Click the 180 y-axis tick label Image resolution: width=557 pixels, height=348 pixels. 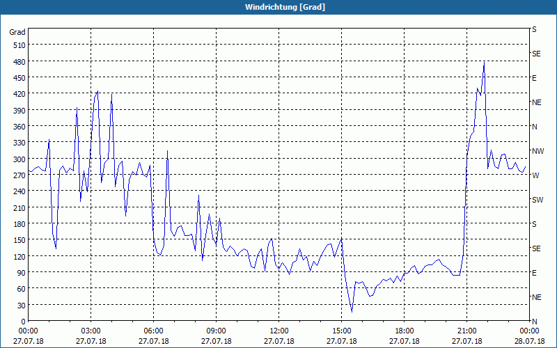click(19, 223)
